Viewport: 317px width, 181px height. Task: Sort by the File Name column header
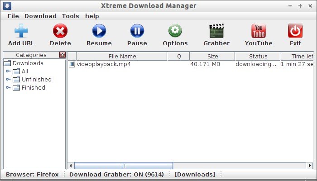pos(122,56)
